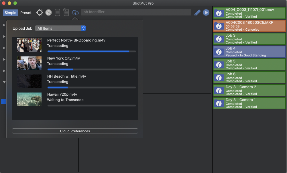
Task: Click the New York City.m4v progress bar
Action: (92, 69)
